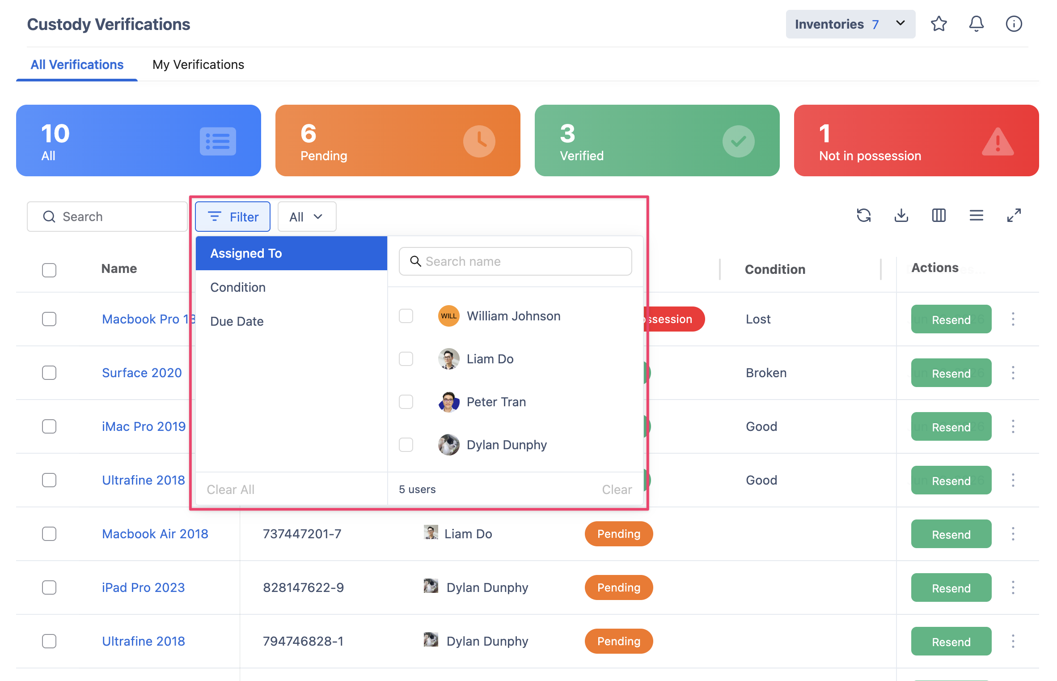This screenshot has width=1057, height=681.
Task: Tick Dylan Dunphy in the filter
Action: 406,445
